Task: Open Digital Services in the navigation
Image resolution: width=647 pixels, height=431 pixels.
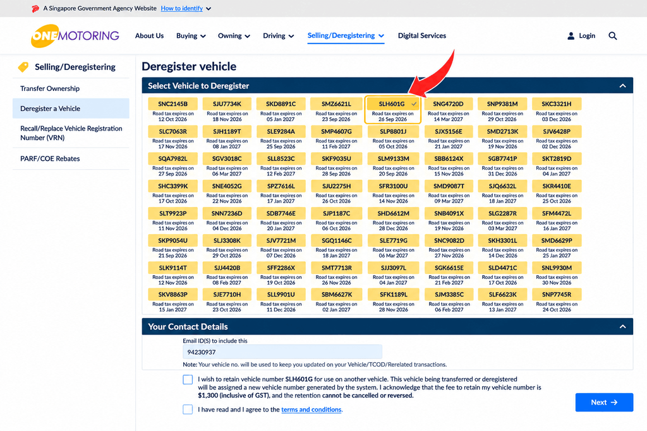Action: click(421, 36)
